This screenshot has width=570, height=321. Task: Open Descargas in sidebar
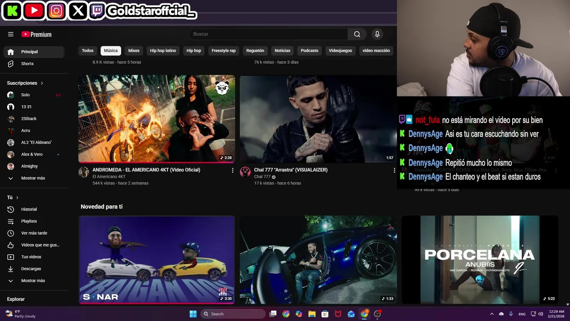pos(34,269)
